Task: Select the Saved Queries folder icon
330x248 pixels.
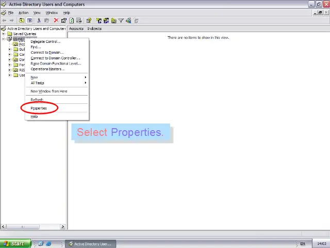Action: tap(9, 34)
